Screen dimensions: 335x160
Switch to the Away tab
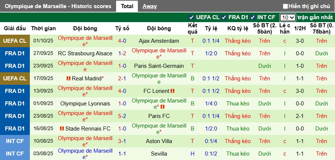click(149, 6)
